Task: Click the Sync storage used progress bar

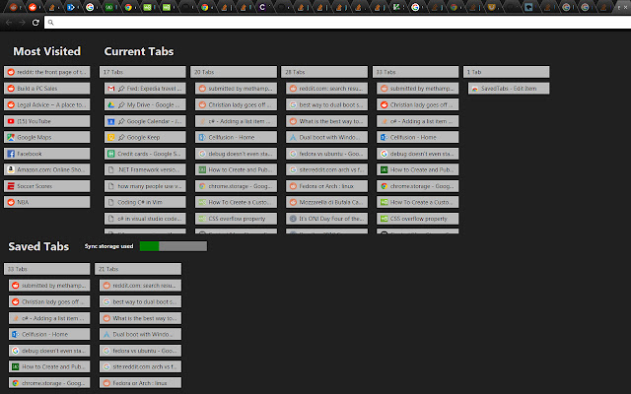Action: 174,246
